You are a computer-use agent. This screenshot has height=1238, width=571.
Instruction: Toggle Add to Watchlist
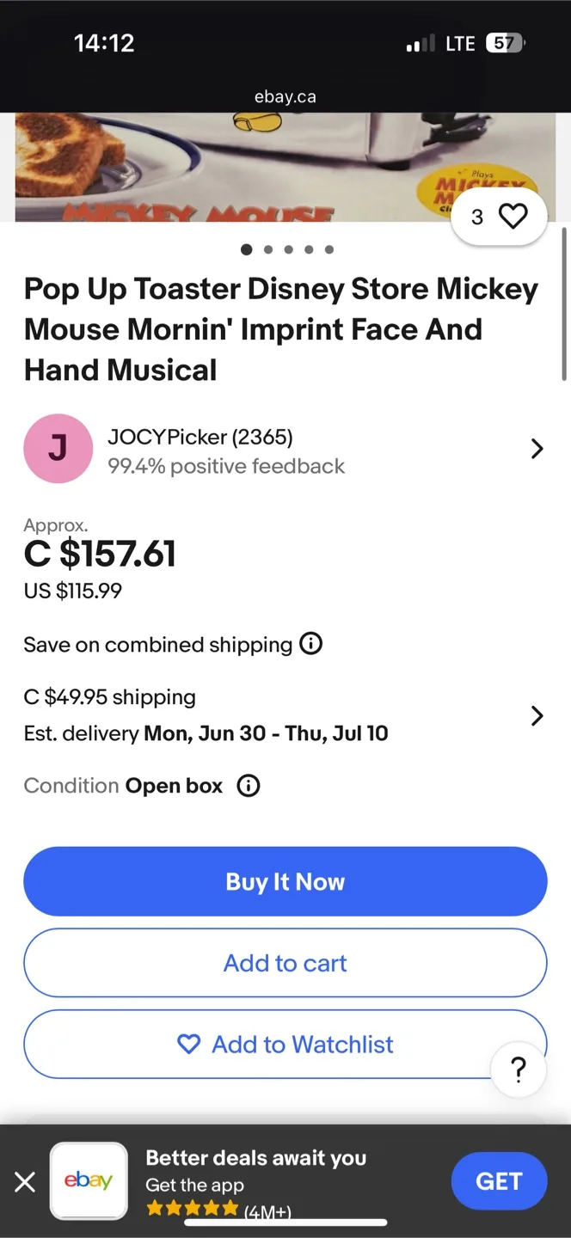pyautogui.click(x=285, y=1044)
